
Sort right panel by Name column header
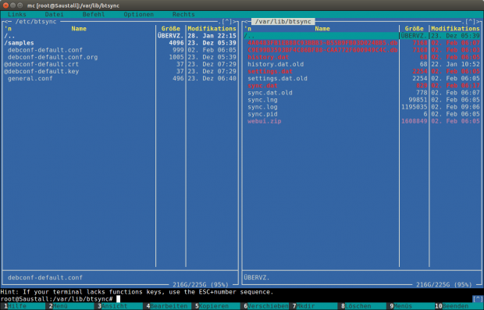tap(322, 29)
